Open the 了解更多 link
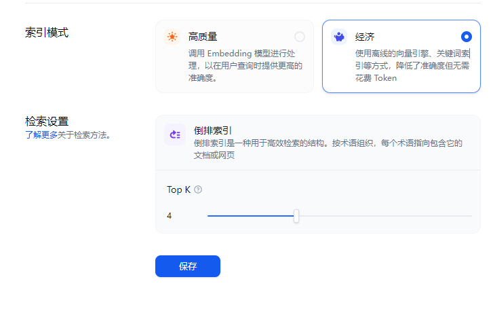 [41, 135]
